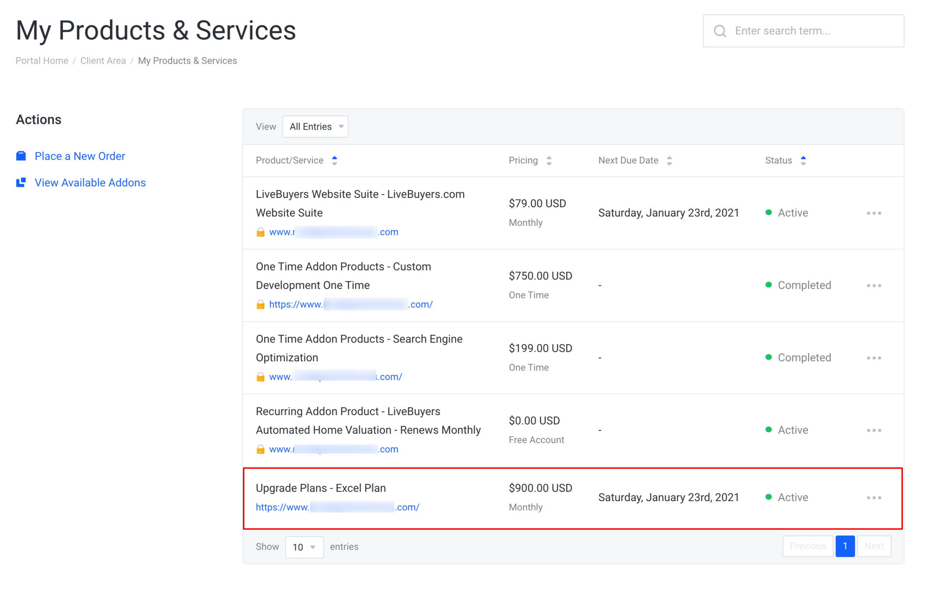Click the $750.00 USD price

(x=540, y=276)
